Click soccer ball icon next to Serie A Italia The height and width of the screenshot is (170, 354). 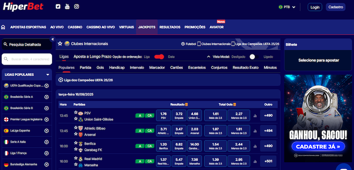tap(47, 142)
